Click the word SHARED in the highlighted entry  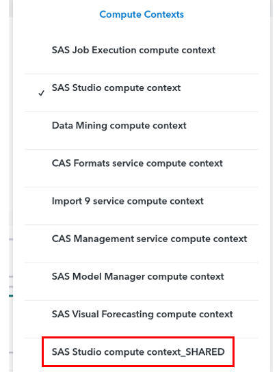click(205, 352)
